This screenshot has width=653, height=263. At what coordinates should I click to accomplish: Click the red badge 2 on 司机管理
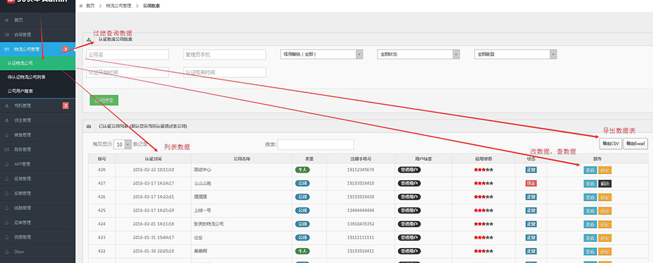[x=65, y=106]
